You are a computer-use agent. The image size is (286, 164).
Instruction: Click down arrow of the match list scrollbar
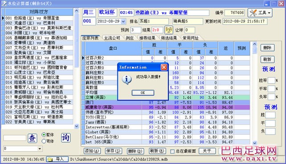click(x=77, y=126)
